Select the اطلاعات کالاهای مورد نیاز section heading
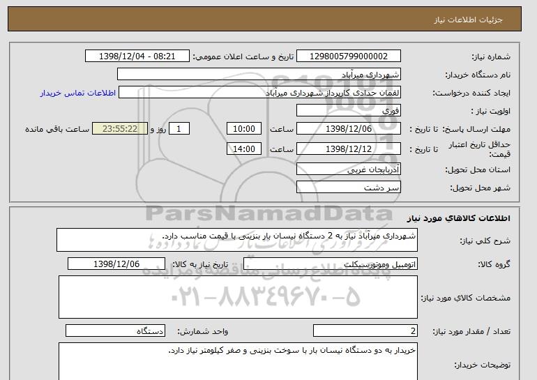Screen dimensions: 537x380 (x=458, y=218)
